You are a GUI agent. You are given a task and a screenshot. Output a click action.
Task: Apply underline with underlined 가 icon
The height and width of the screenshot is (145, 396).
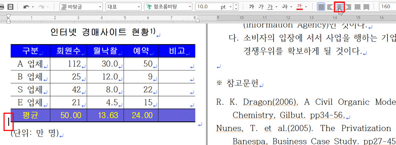270,7
